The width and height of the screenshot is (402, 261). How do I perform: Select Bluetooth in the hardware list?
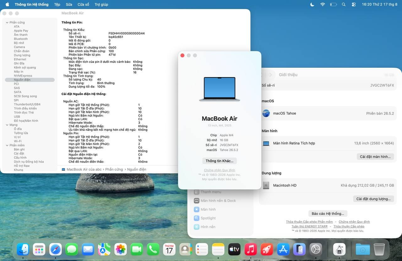click(21, 39)
